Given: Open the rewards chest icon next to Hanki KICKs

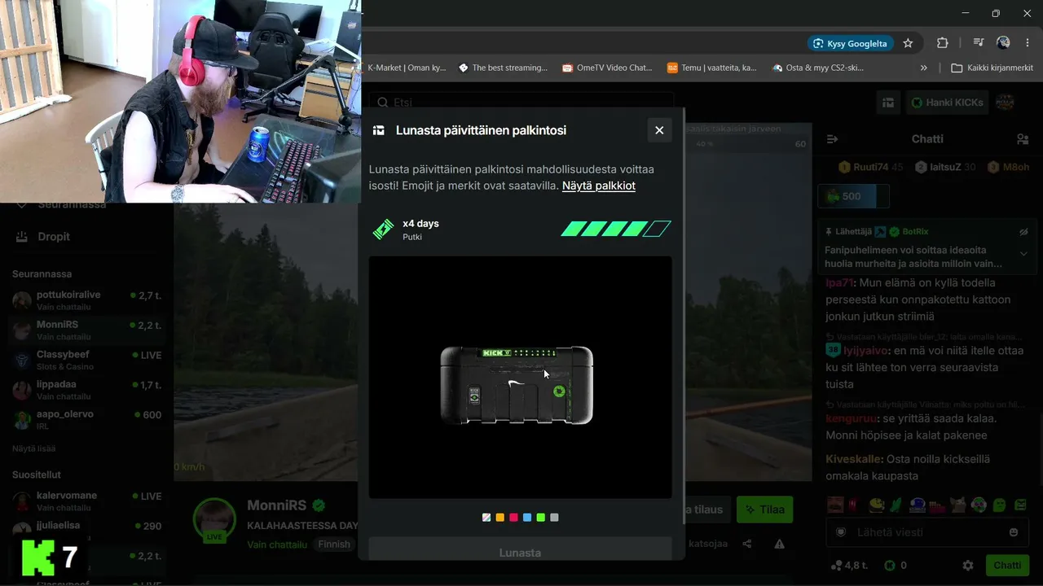Looking at the screenshot, I should [x=888, y=103].
